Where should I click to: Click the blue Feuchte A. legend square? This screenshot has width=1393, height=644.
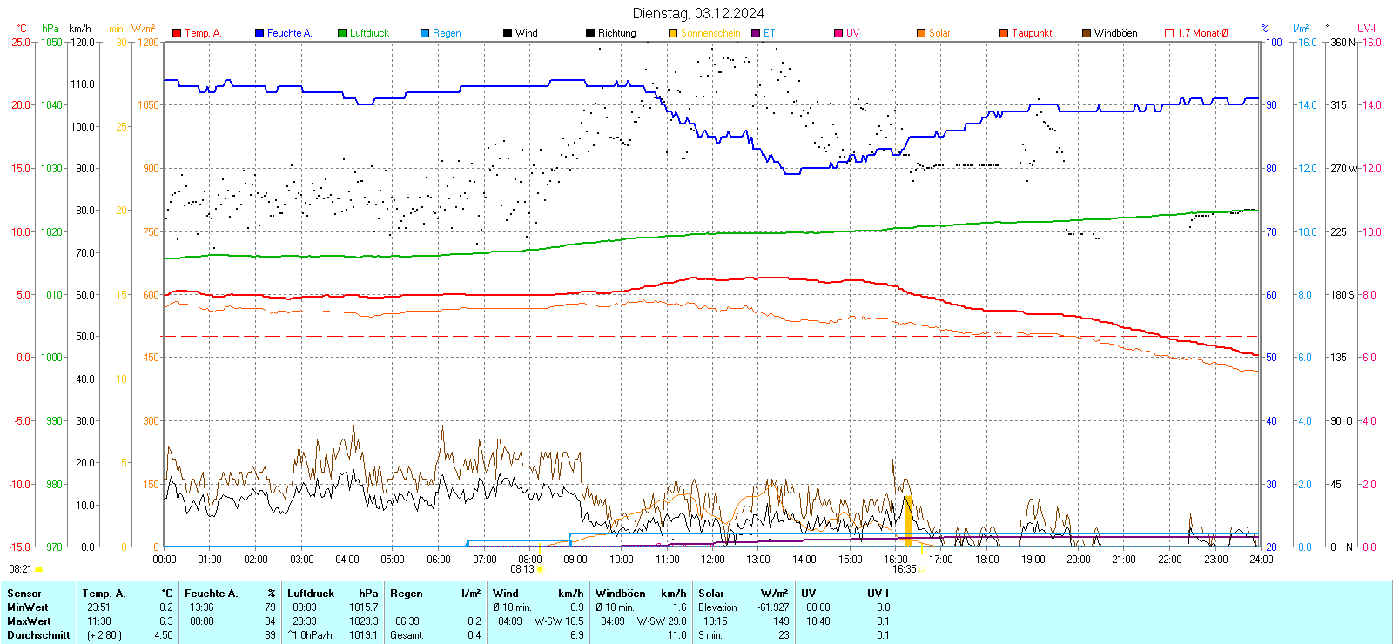coord(259,33)
